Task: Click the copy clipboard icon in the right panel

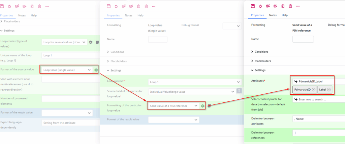Action: pos(283,6)
